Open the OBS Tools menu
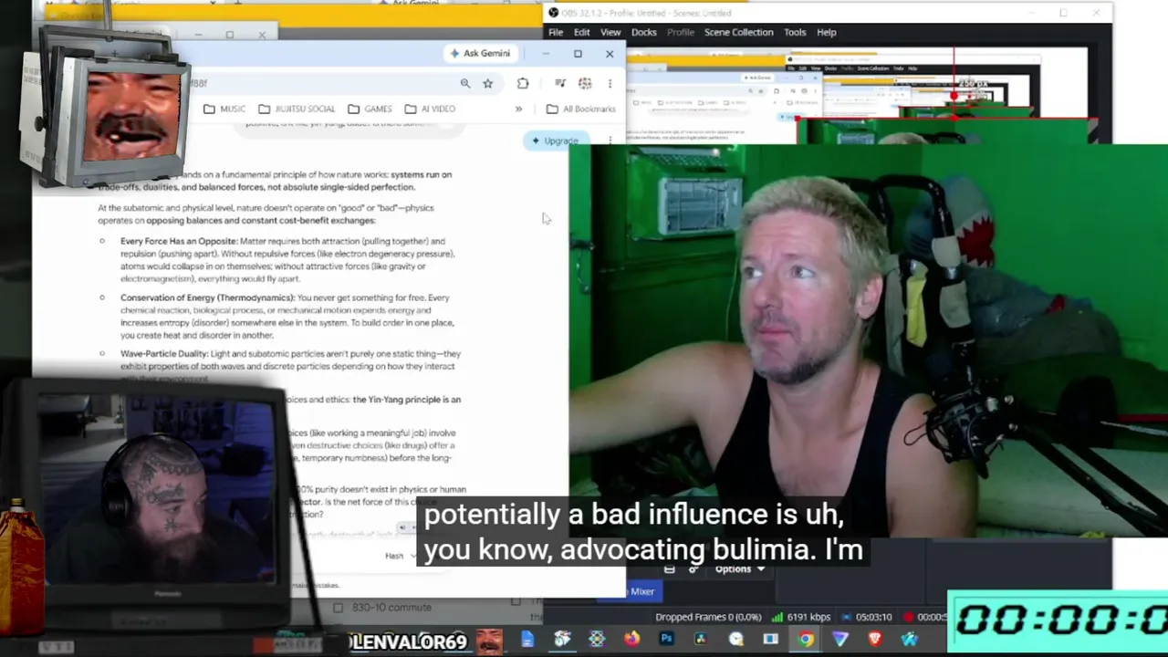The width and height of the screenshot is (1168, 657). pyautogui.click(x=795, y=32)
